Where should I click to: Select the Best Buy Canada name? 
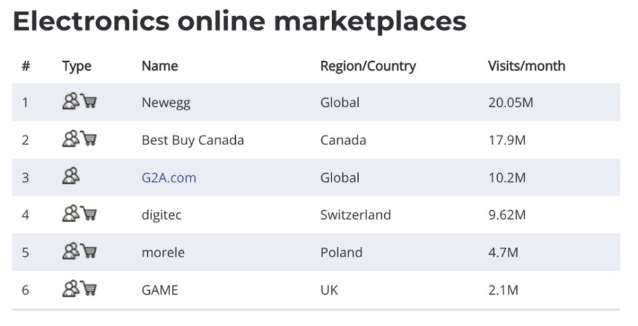click(x=193, y=140)
